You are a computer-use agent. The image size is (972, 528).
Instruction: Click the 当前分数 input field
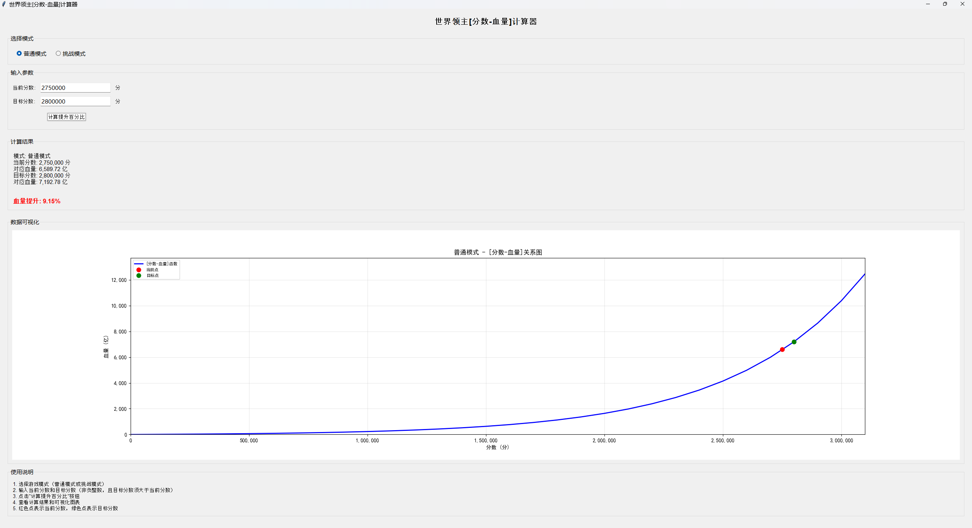pos(75,88)
